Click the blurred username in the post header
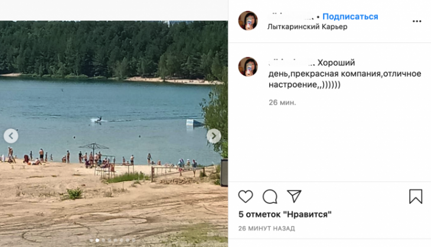 (290, 17)
